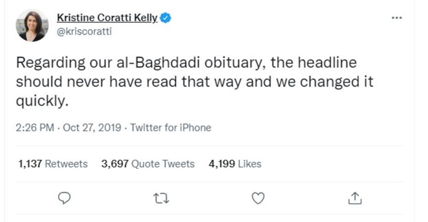
Task: Retweet using the retweet arrows icon
Action: [x=161, y=198]
